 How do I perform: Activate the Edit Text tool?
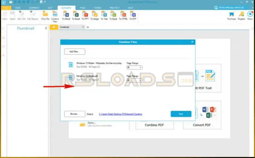(x=21, y=16)
